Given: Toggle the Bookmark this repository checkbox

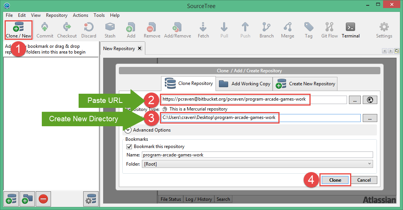Looking at the screenshot, I should click(129, 147).
